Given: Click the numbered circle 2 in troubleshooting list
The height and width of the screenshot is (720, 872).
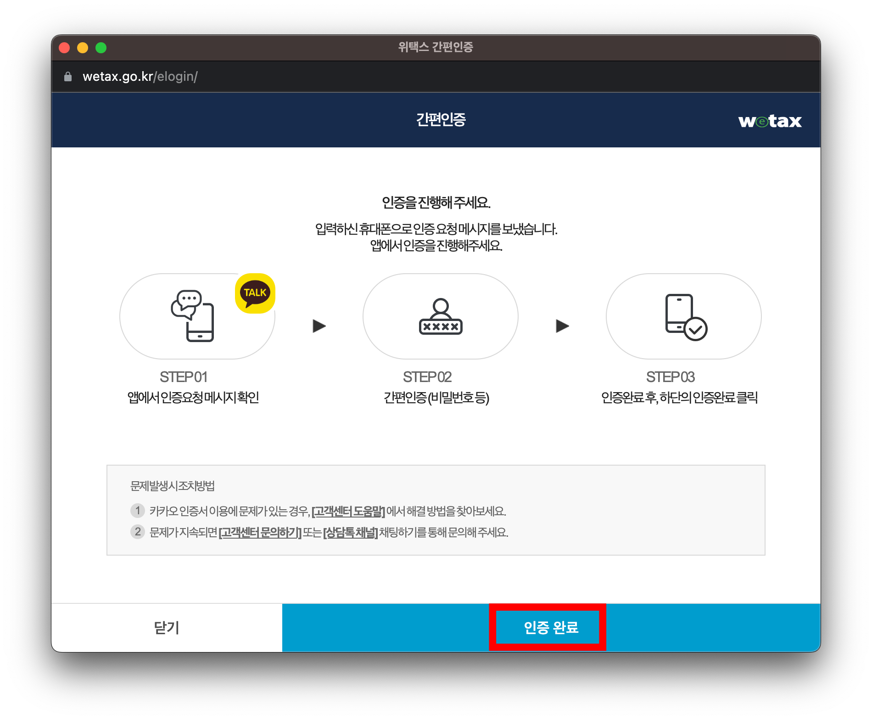Looking at the screenshot, I should pos(138,532).
